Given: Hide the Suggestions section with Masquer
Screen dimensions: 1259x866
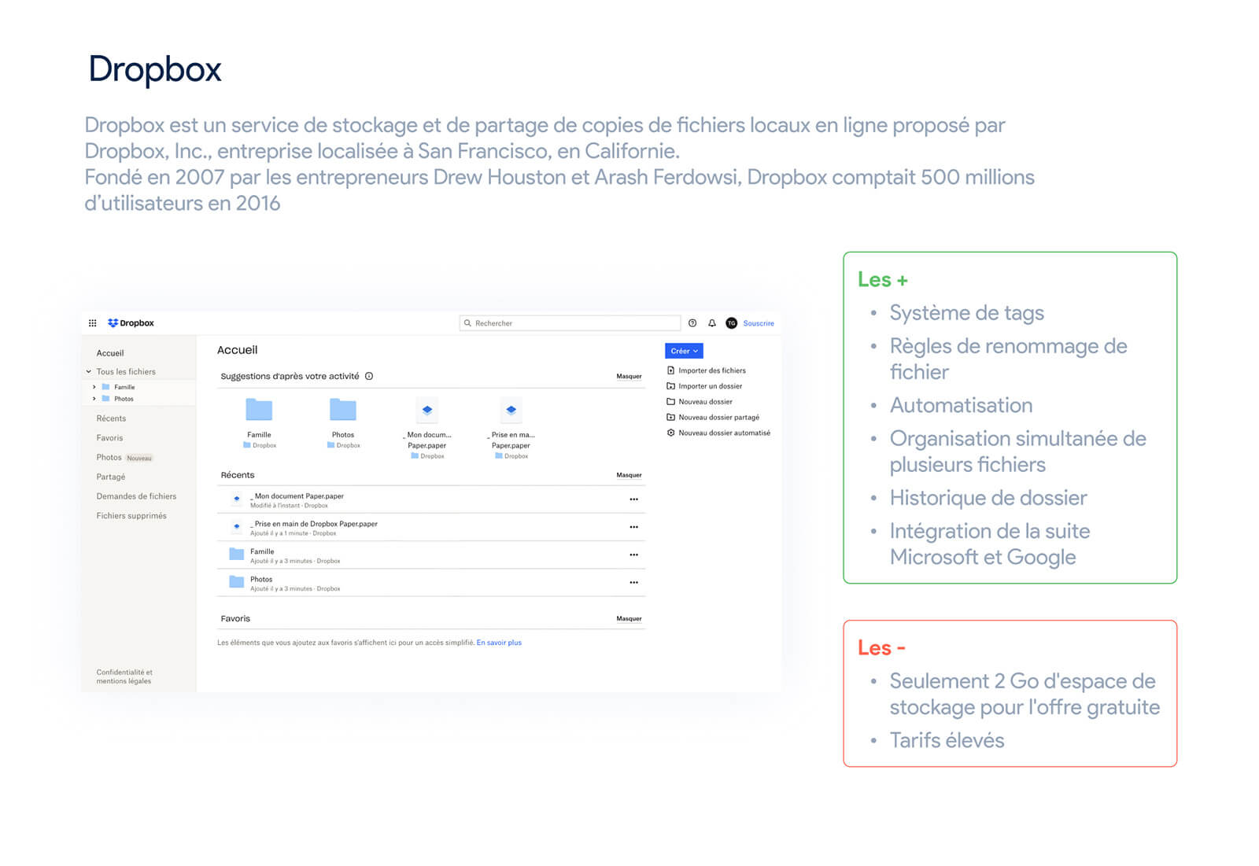Looking at the screenshot, I should click(629, 376).
